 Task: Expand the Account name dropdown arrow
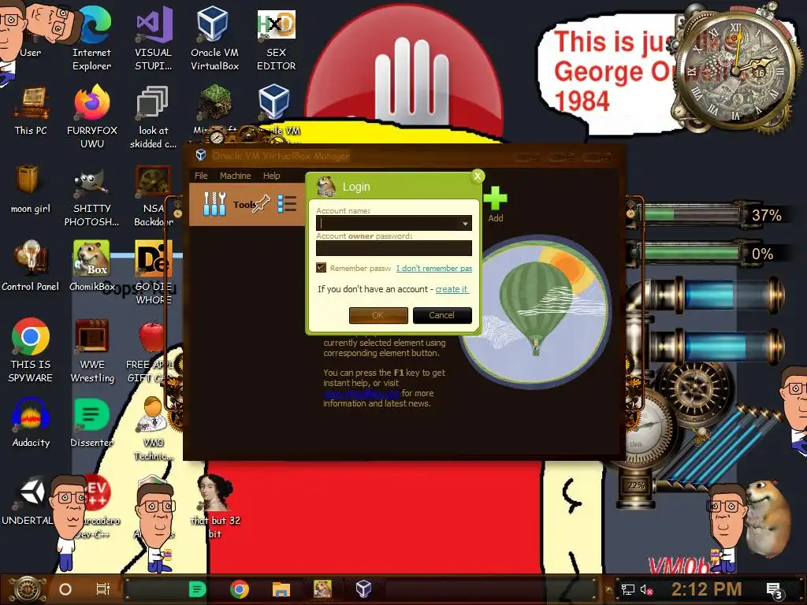pyautogui.click(x=465, y=223)
